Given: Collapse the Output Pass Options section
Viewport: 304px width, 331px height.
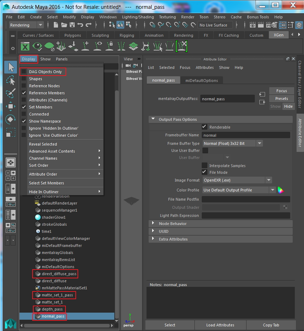Looking at the screenshot, I should 153,119.
